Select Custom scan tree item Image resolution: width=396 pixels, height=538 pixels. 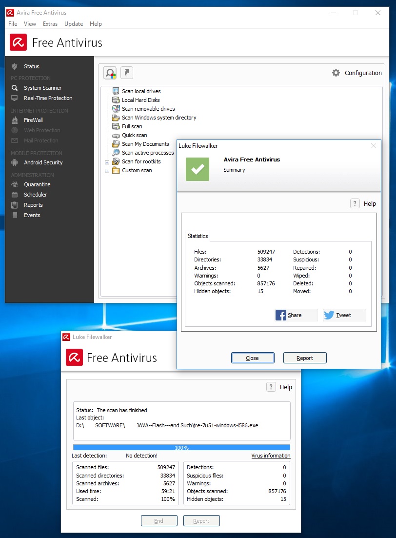point(137,170)
